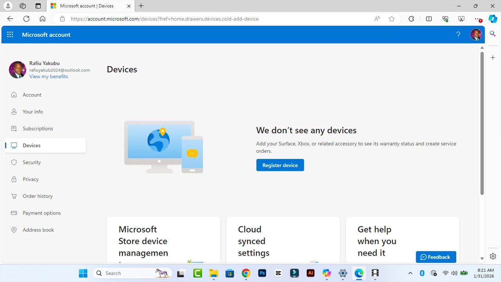The height and width of the screenshot is (282, 501).
Task: Open Windows Settings gear in taskbar
Action: [x=343, y=273]
